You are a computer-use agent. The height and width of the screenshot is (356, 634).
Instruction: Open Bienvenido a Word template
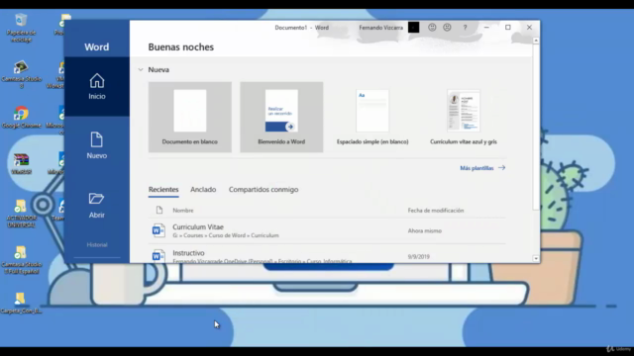click(x=281, y=117)
